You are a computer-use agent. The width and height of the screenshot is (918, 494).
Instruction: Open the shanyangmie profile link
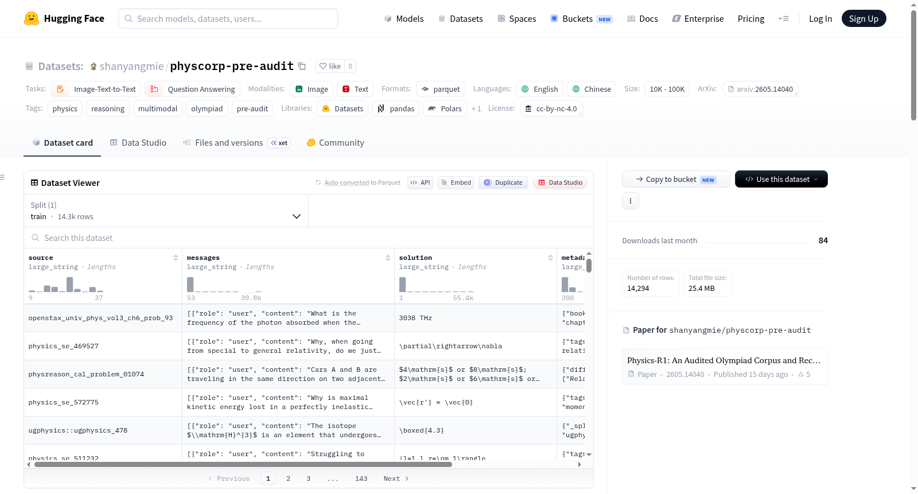132,66
